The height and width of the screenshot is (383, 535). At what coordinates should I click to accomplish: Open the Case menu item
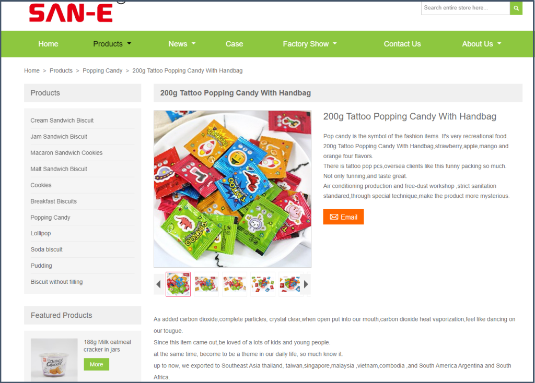[x=234, y=44]
